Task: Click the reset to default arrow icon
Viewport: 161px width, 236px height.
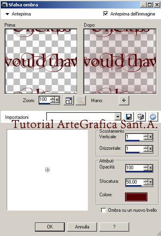Action: point(153,117)
